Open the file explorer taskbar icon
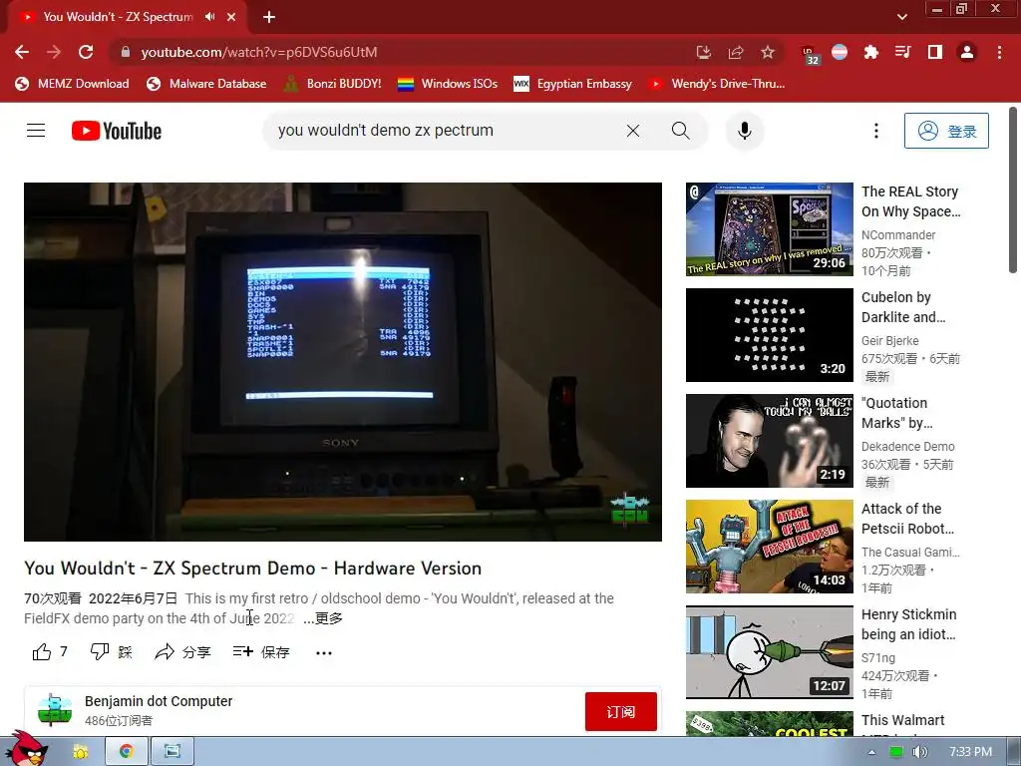This screenshot has width=1021, height=766. (x=81, y=752)
